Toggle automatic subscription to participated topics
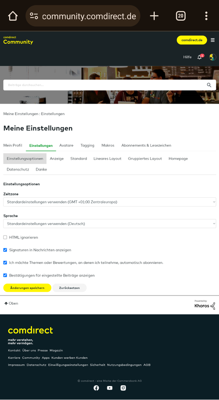Viewport: 219px width, 400px height. [5, 263]
